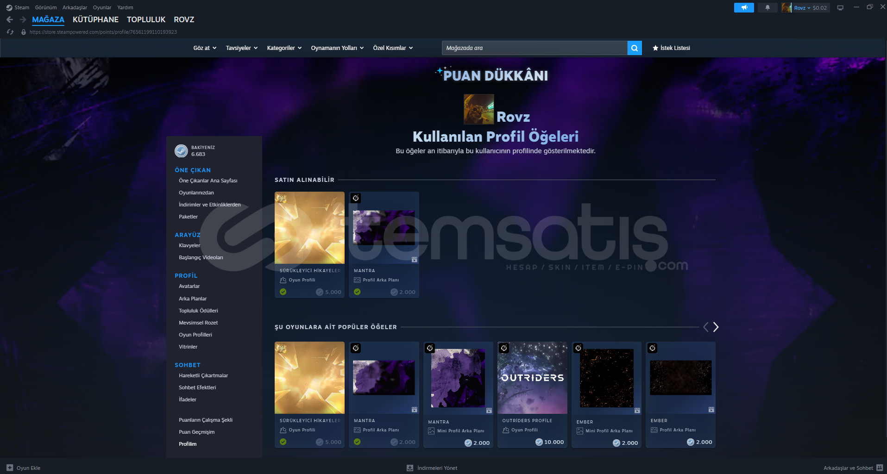Open Avatarlar under Profil

(x=189, y=286)
